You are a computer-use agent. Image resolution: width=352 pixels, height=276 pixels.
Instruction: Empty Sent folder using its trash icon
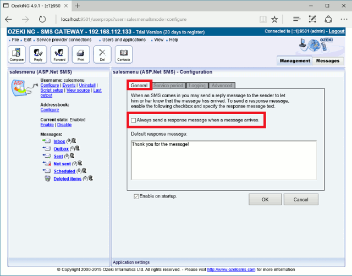point(72,155)
